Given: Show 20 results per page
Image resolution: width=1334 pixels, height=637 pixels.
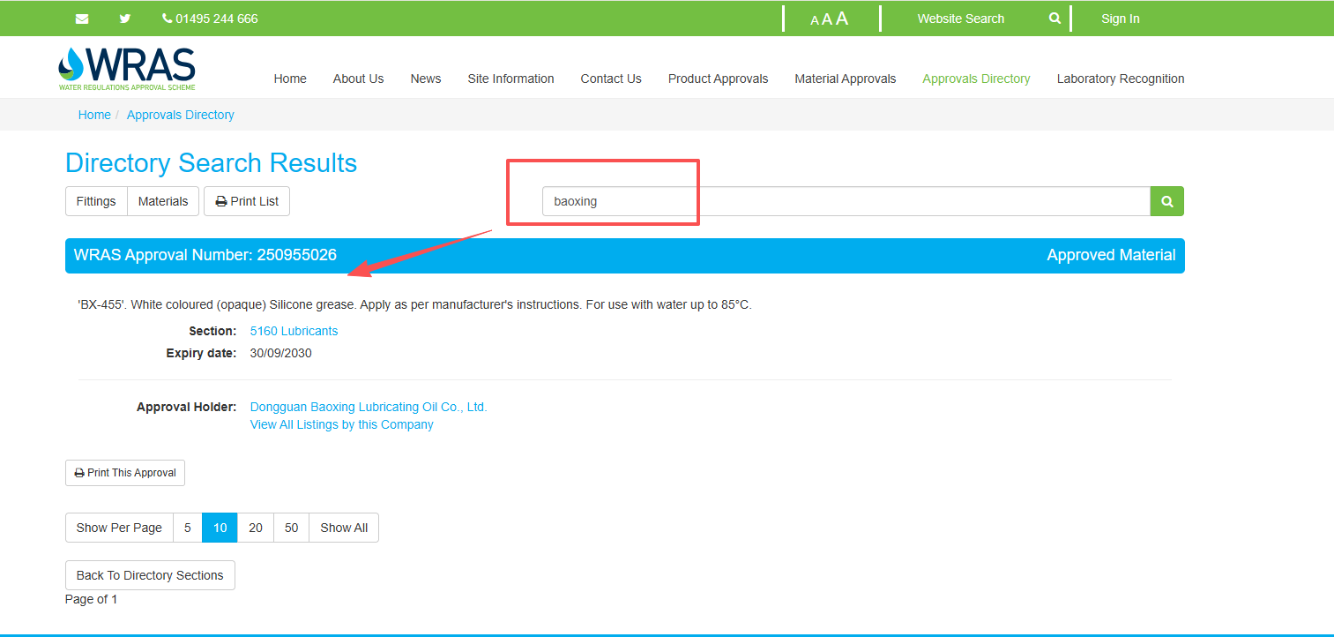Looking at the screenshot, I should 256,528.
